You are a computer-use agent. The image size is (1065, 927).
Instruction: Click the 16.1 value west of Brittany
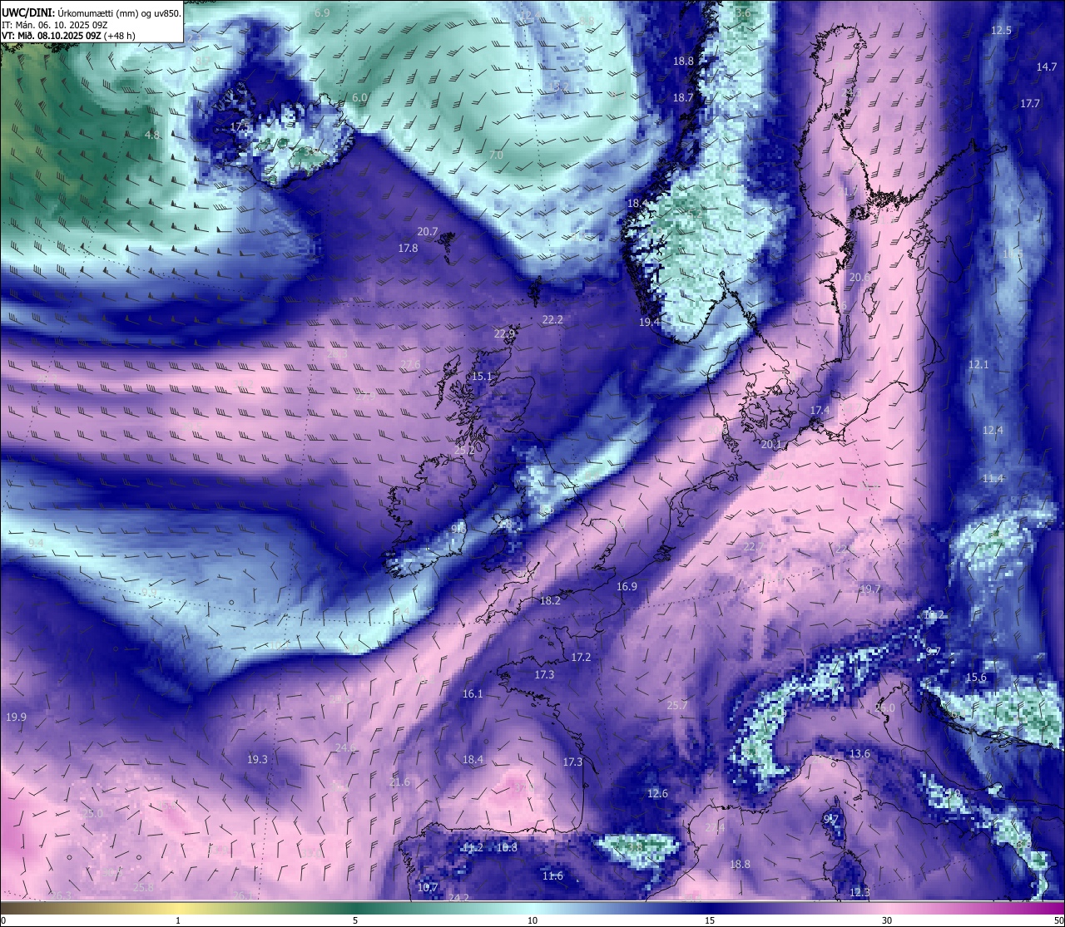473,693
